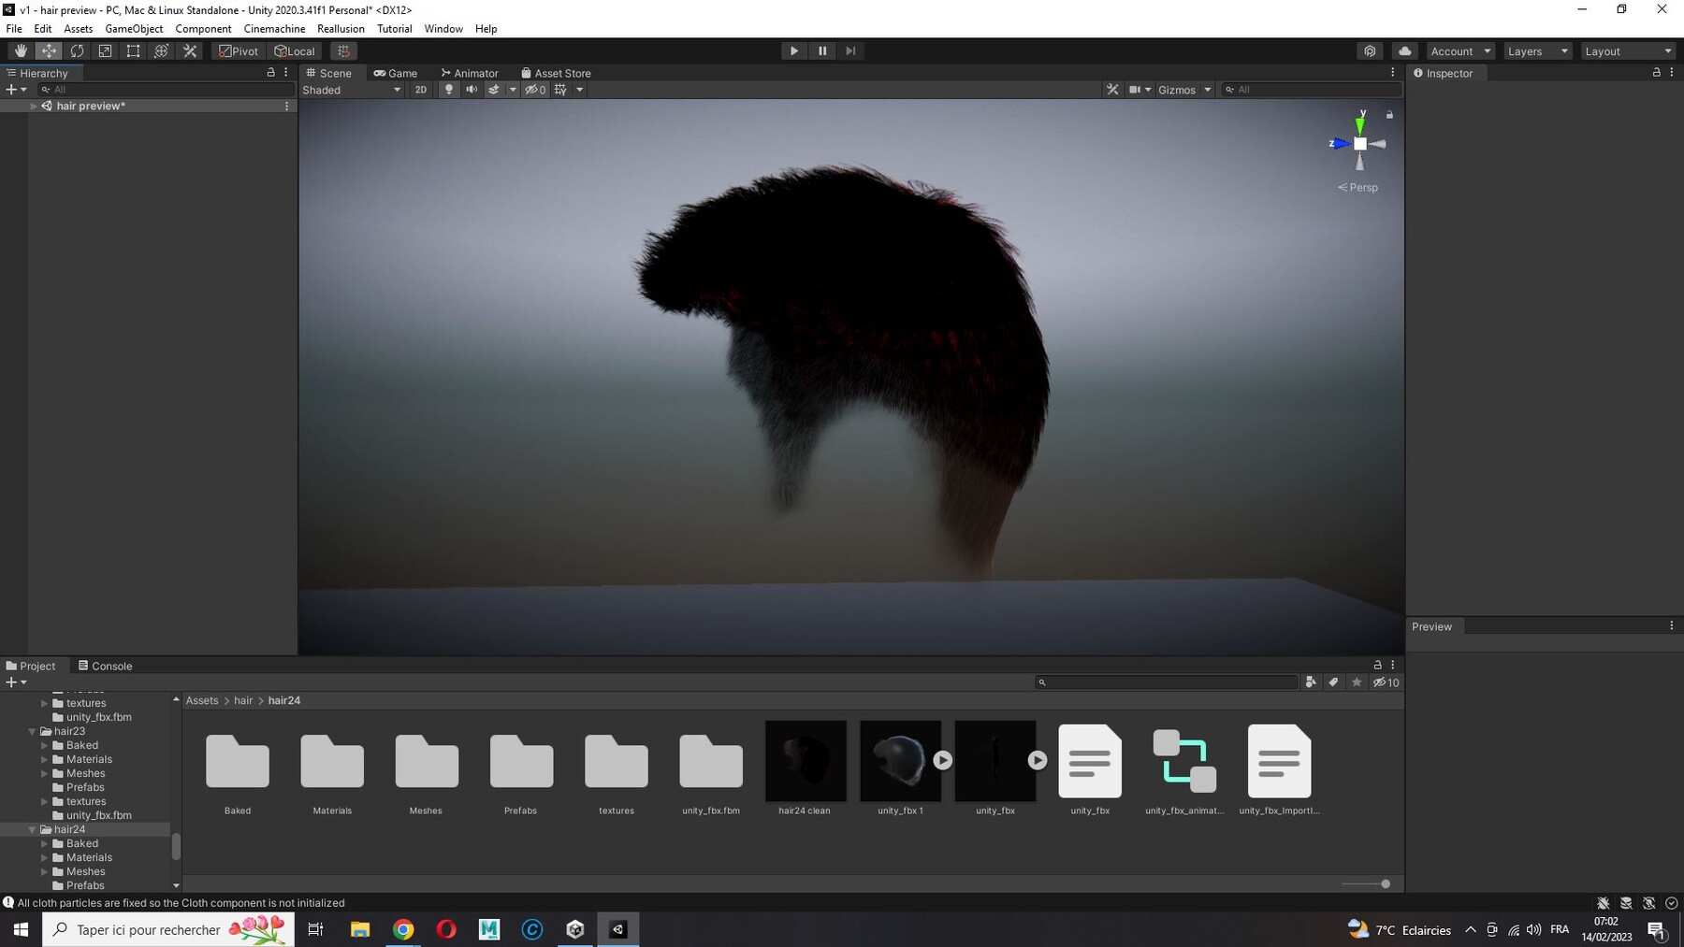The image size is (1684, 947).
Task: Open the Layers dropdown
Action: point(1537,51)
